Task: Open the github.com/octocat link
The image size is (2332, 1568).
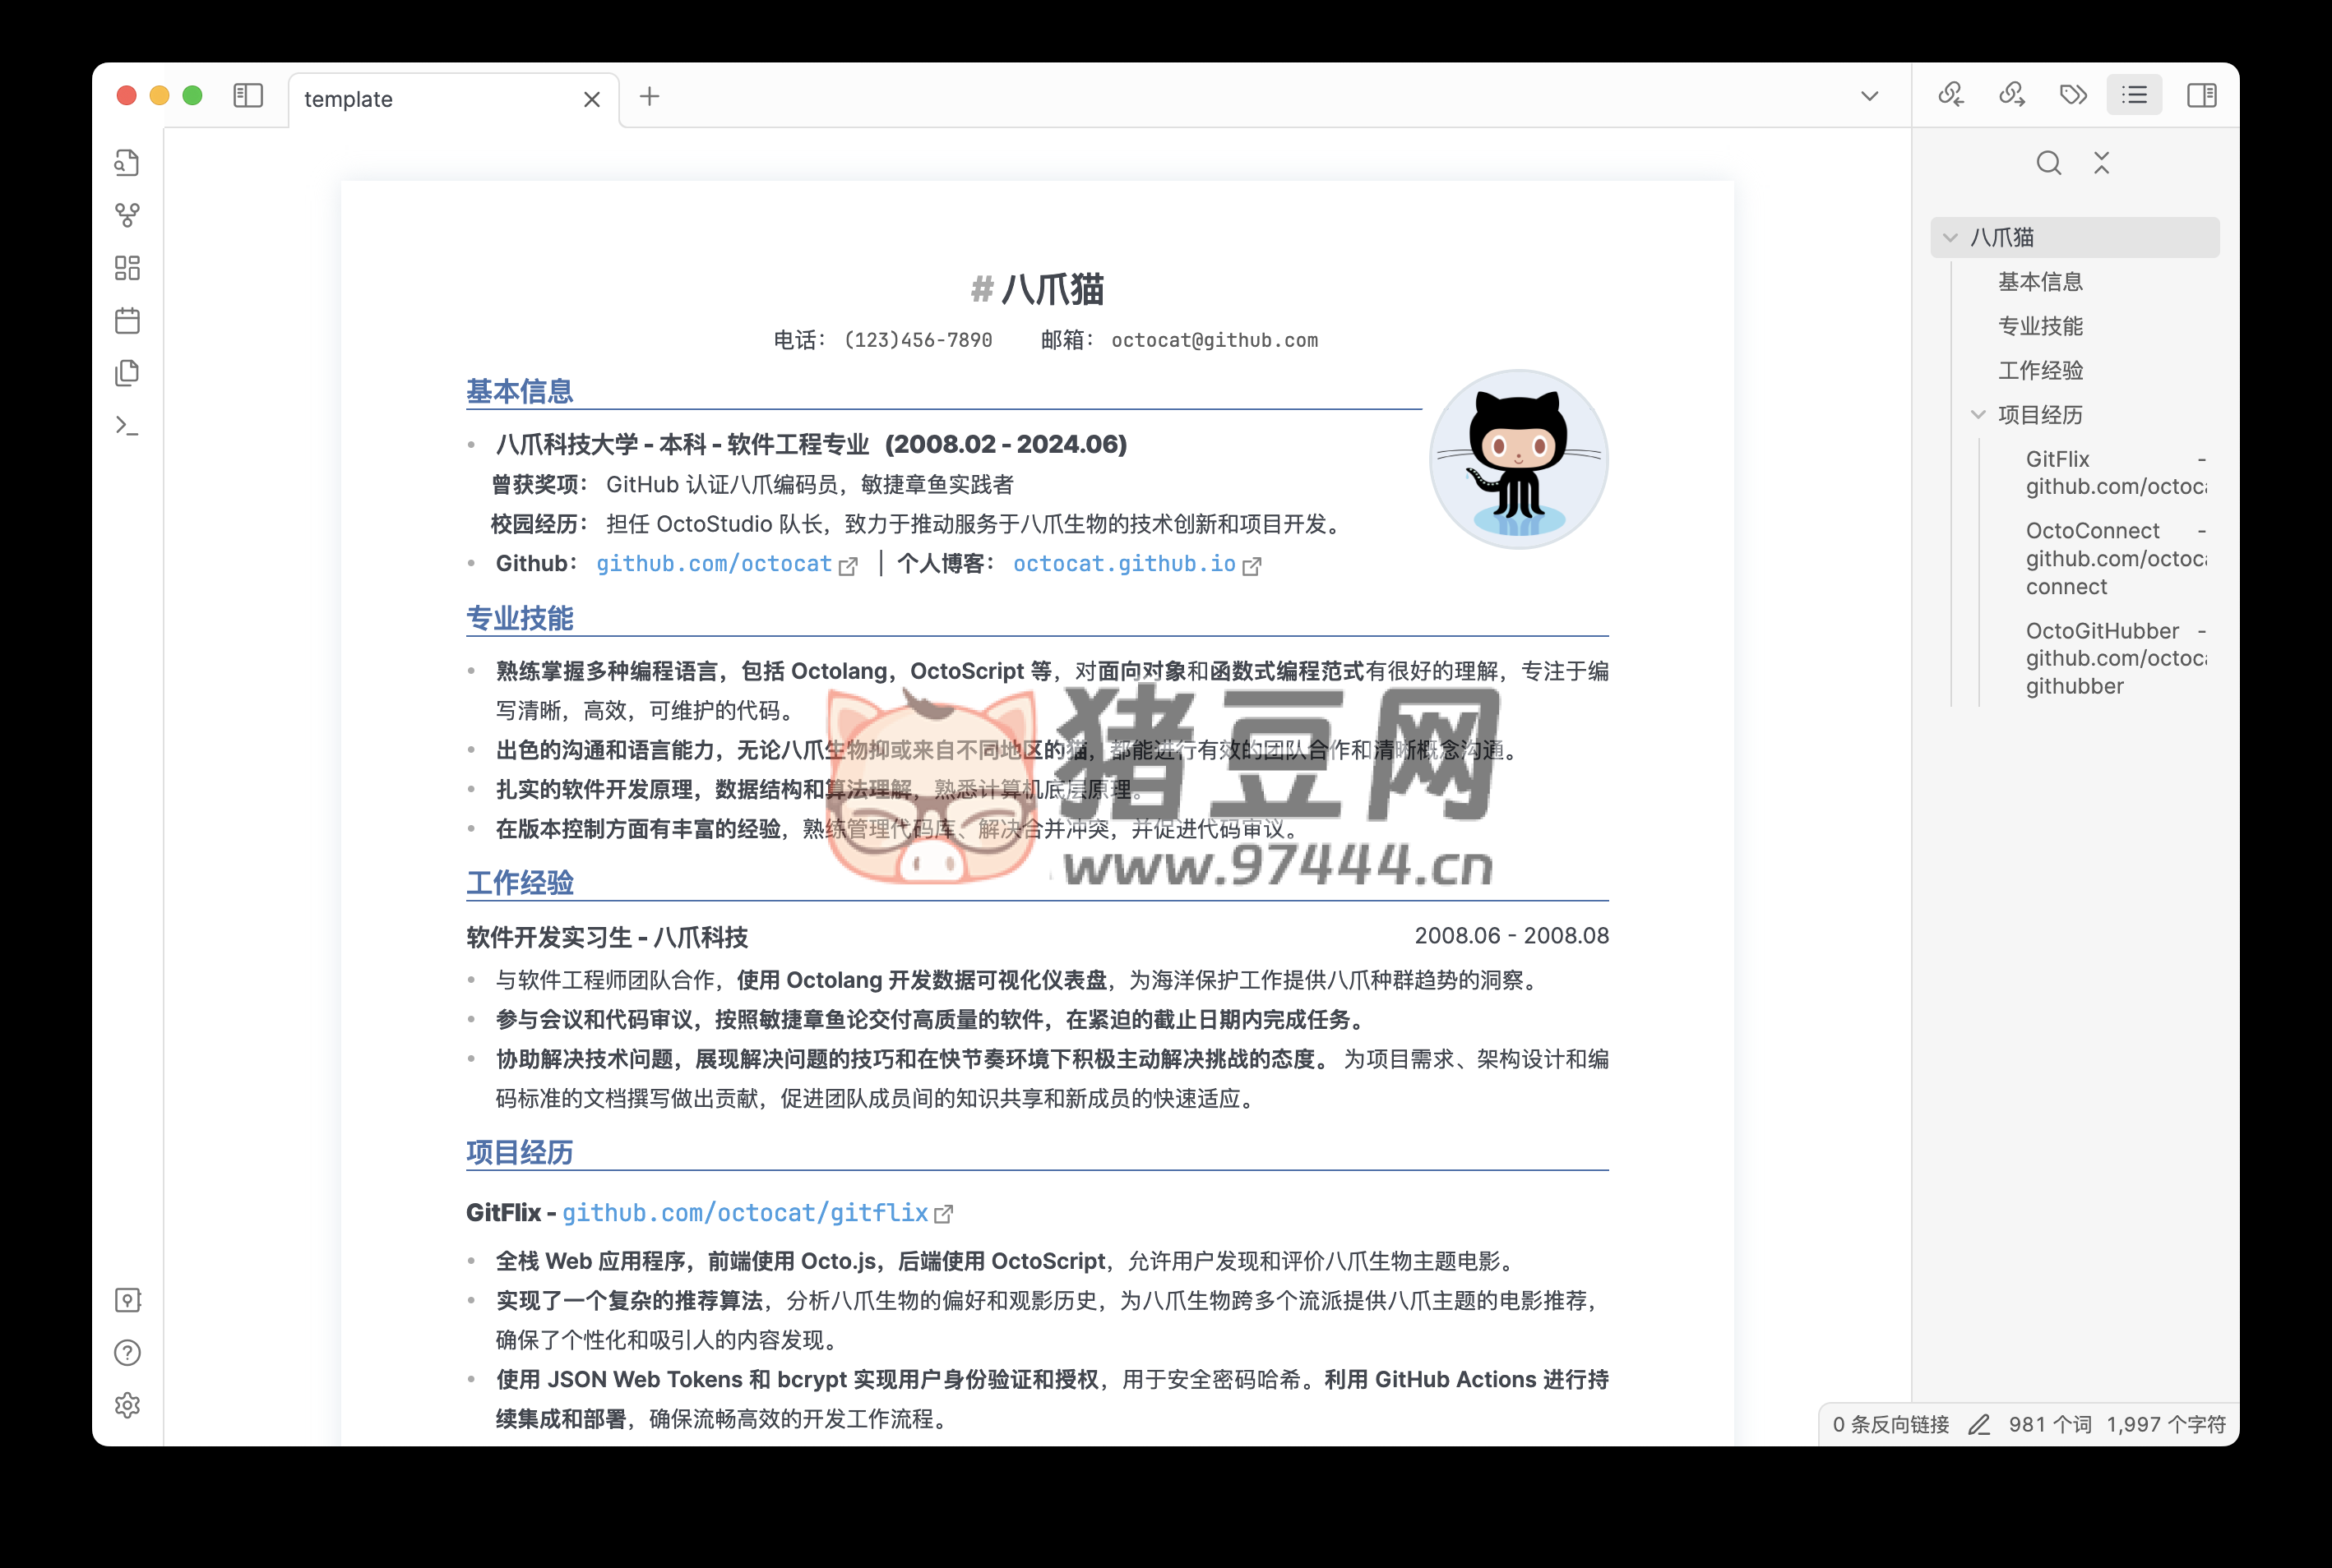Action: [x=715, y=564]
